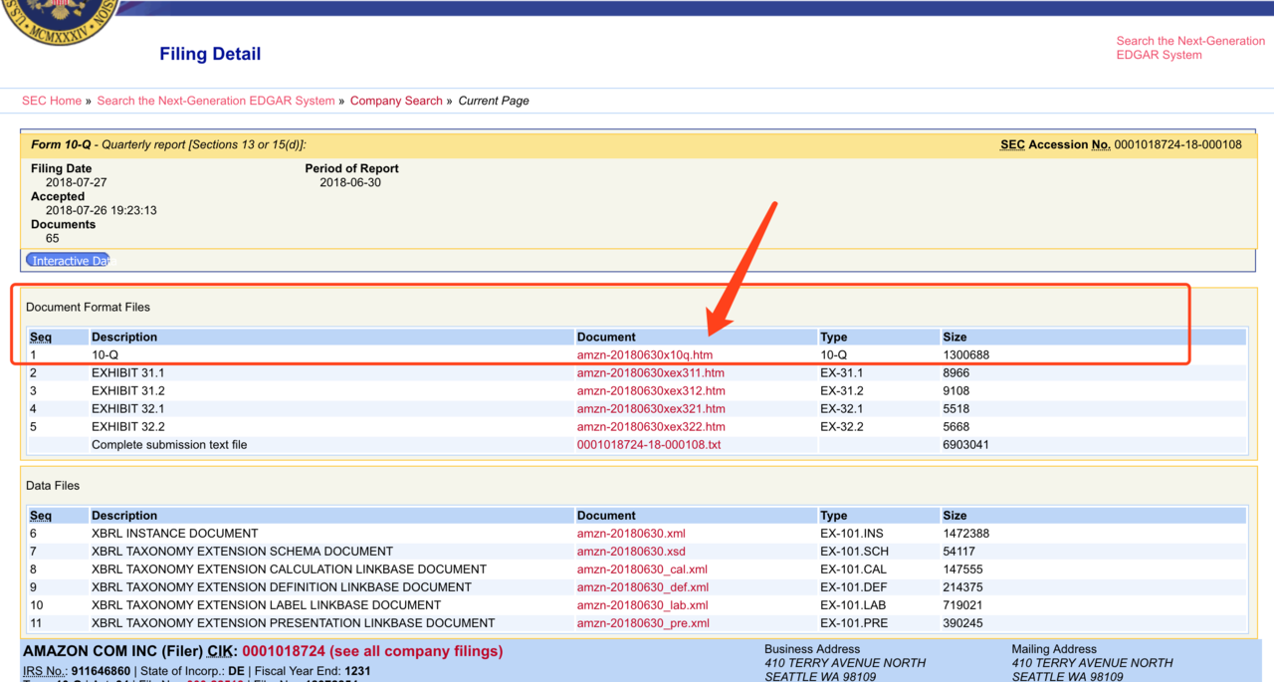Open amzn-20180630xex321.htm exhibit
This screenshot has height=682, width=1274.
651,408
